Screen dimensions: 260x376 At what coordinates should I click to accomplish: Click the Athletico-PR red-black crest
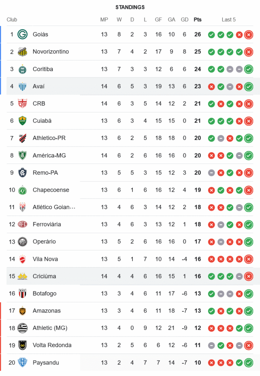tap(23, 138)
